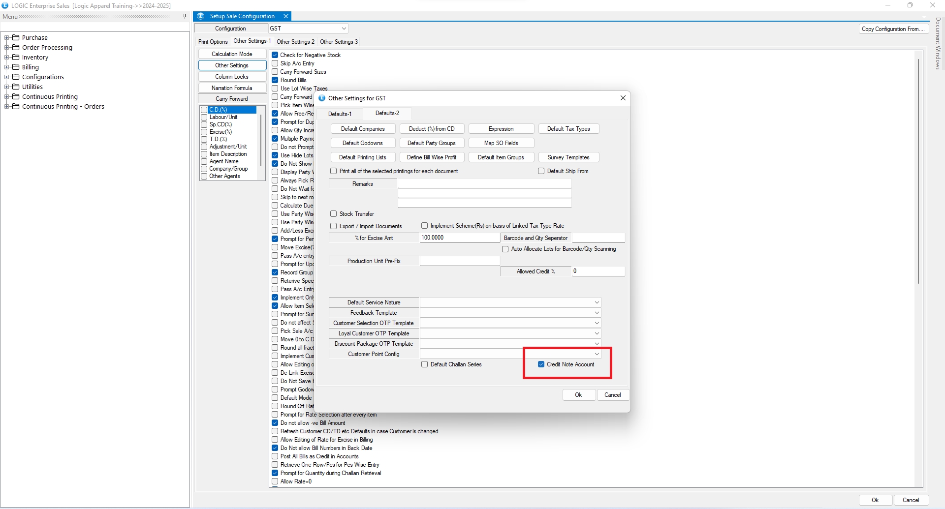Click the Utilities folder icon

click(16, 87)
